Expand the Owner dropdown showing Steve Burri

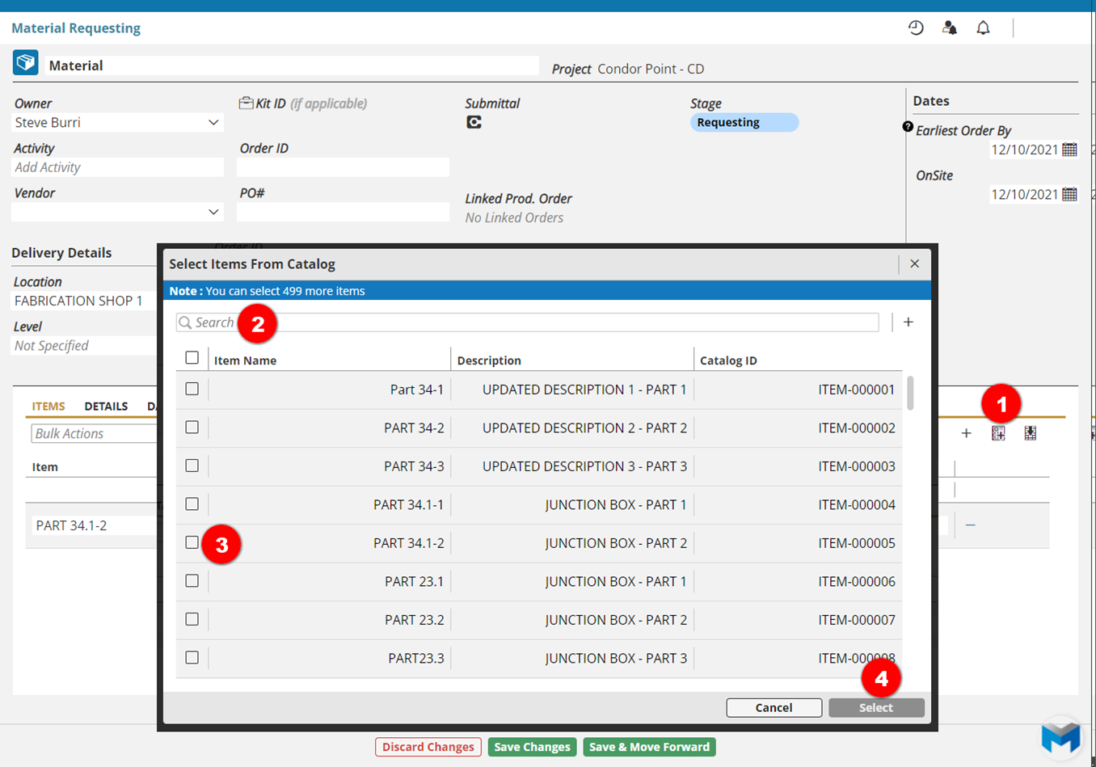click(x=213, y=123)
